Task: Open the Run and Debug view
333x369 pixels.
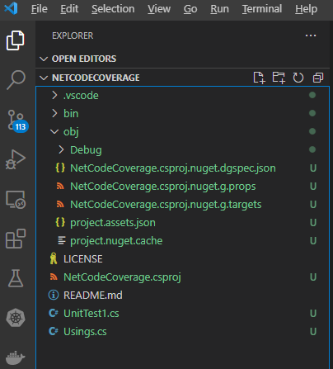Action: point(16,159)
